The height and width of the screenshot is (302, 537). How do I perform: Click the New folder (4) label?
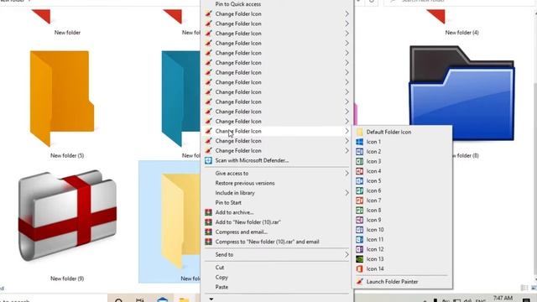tap(461, 33)
